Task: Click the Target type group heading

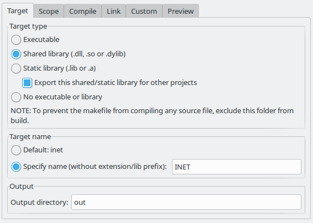Action: [x=28, y=26]
